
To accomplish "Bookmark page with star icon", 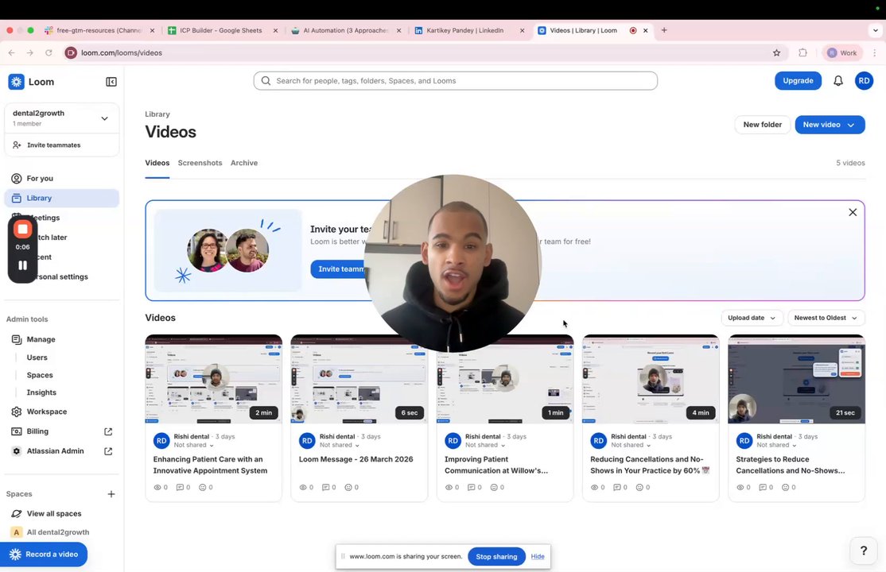I will (x=776, y=53).
